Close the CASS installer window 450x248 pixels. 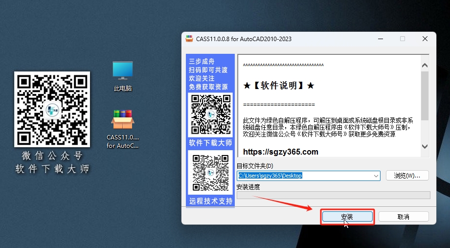pyautogui.click(x=425, y=39)
